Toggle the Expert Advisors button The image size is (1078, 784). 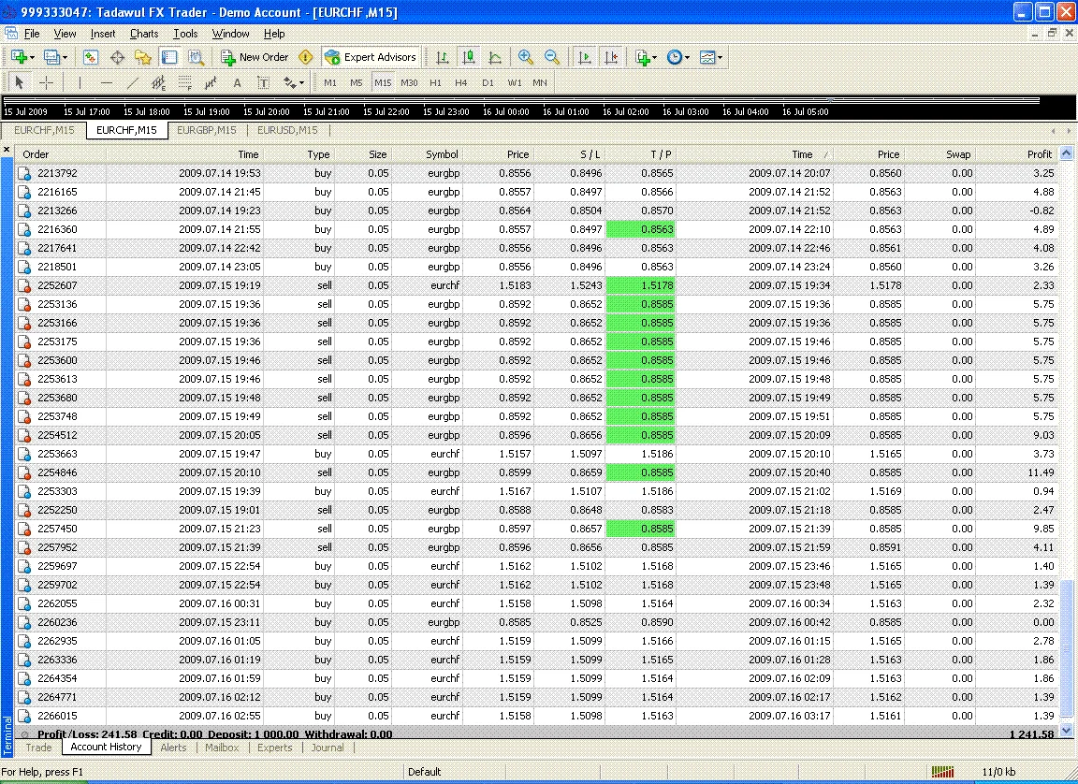371,57
